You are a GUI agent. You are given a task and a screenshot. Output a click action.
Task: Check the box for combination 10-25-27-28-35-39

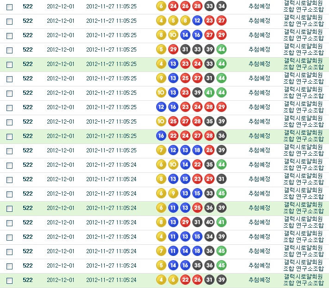9,122
